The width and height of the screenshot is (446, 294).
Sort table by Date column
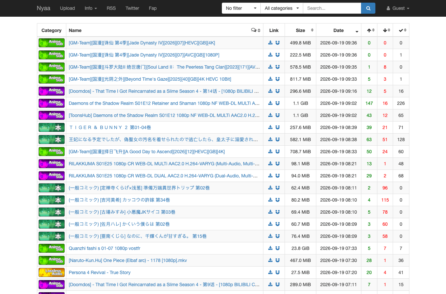pos(339,30)
